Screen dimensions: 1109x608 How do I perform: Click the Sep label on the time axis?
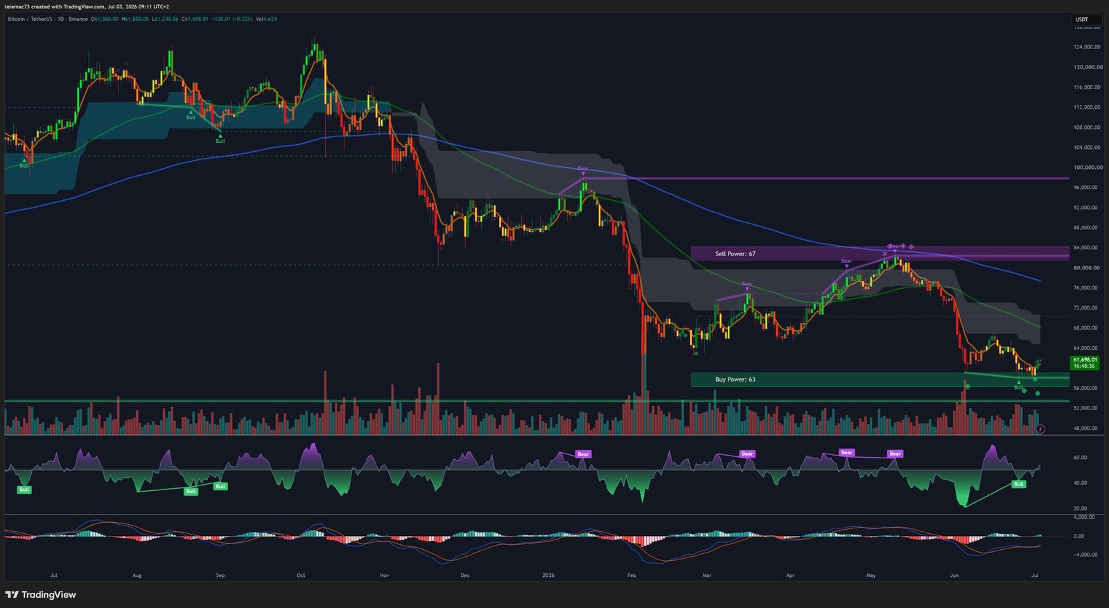click(x=220, y=575)
